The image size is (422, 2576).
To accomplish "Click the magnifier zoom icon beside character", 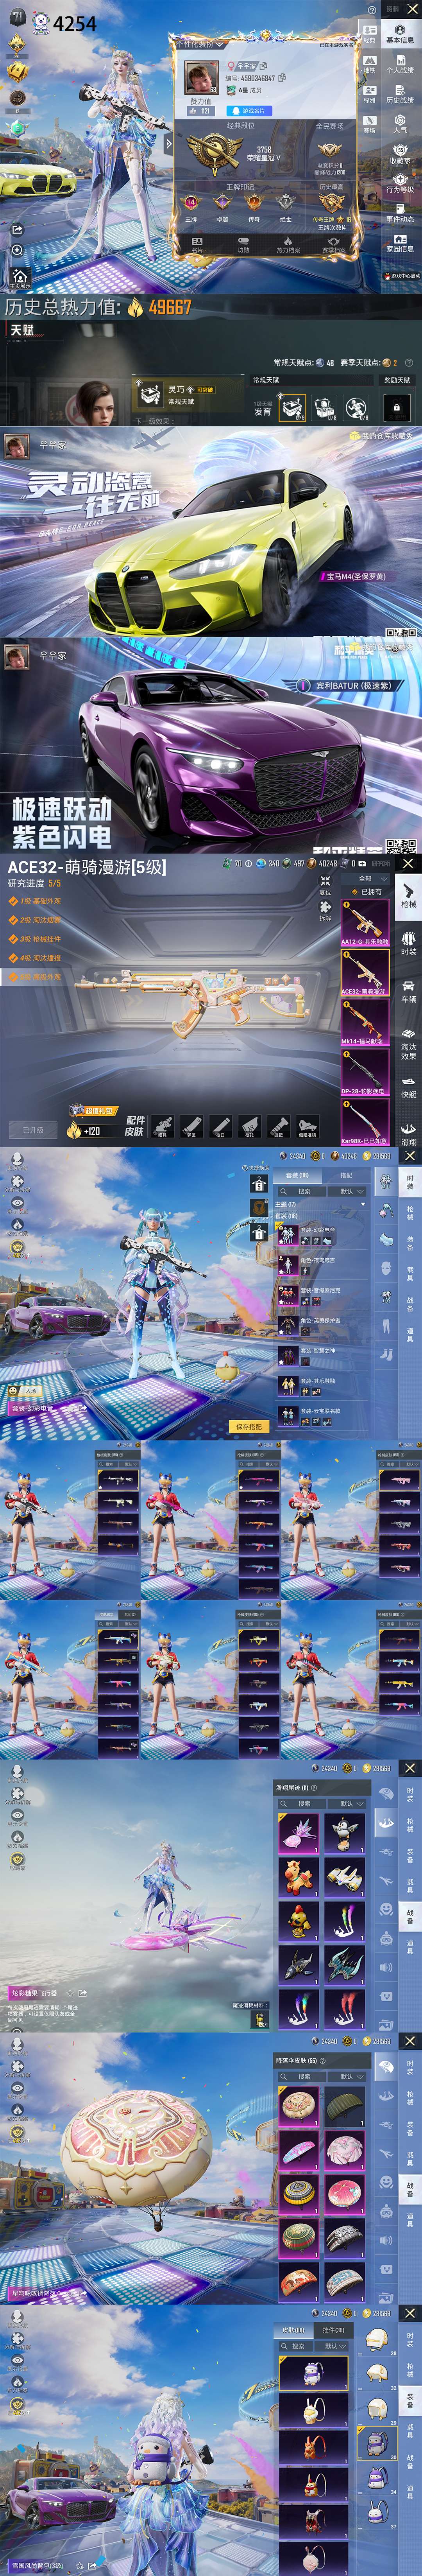I will pos(17,250).
